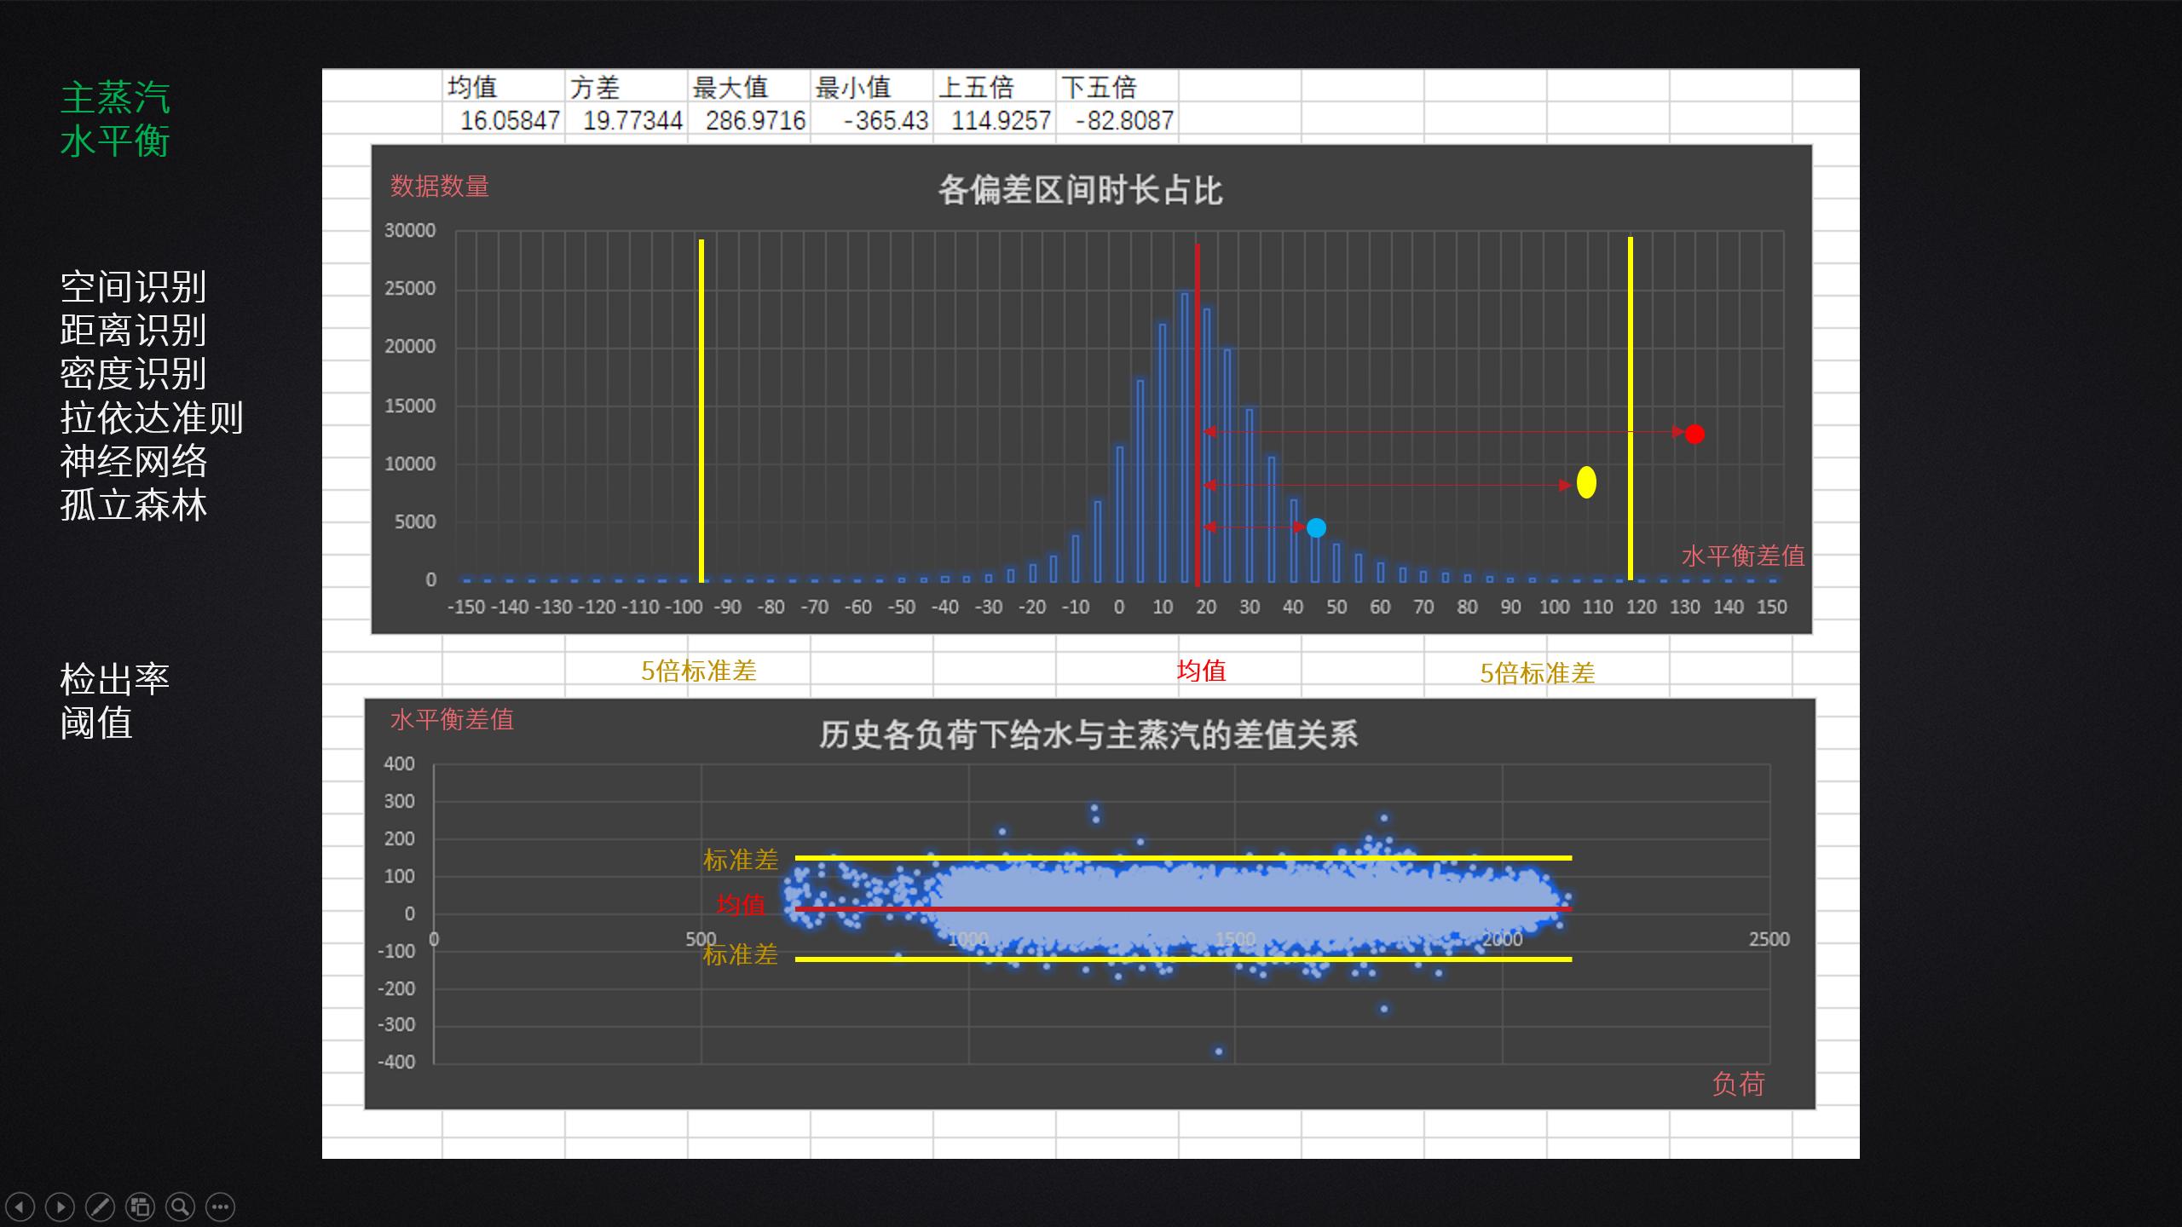Show all slides grid view icon

coord(140,1207)
